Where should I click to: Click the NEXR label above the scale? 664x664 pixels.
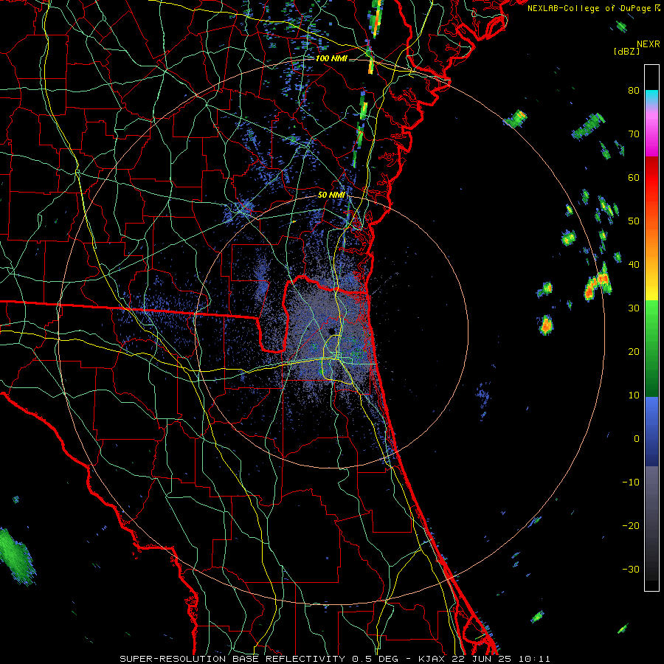point(649,44)
